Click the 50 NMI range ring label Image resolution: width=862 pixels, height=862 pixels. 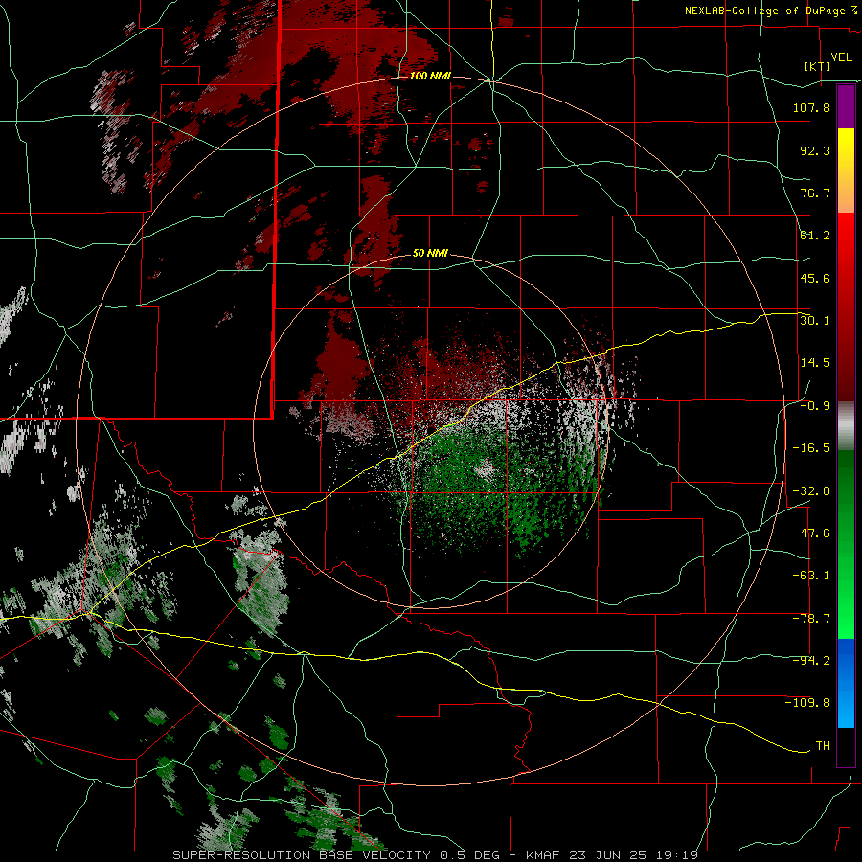pos(430,253)
